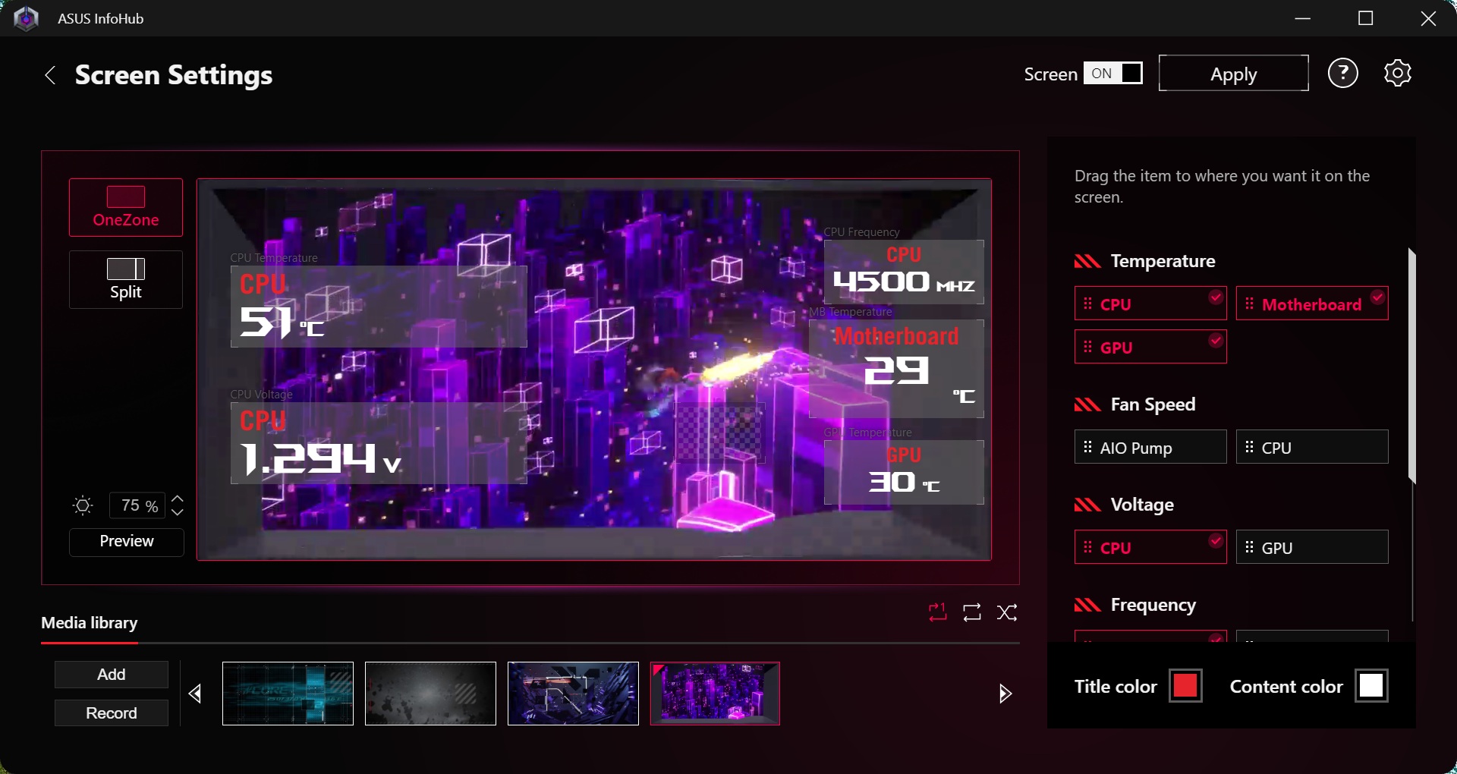Screen dimensions: 1457x774
Task: Uncheck the Motherboard temperature item
Action: point(1311,304)
